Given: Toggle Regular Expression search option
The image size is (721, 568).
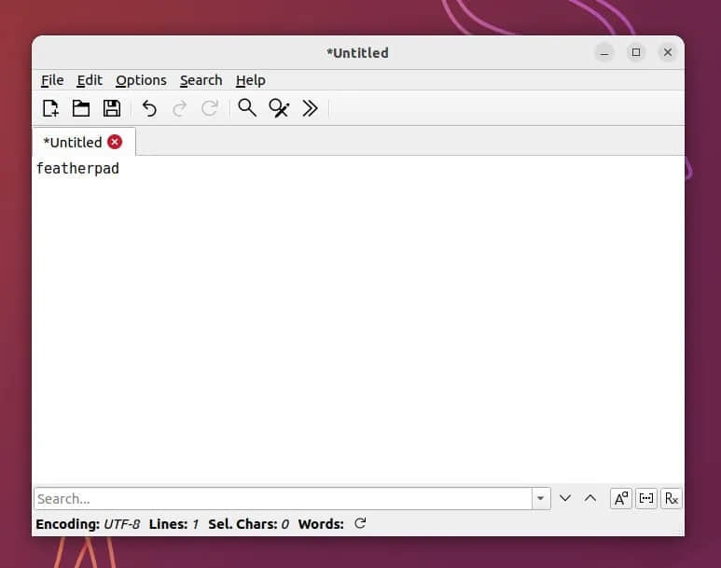Looking at the screenshot, I should 672,499.
